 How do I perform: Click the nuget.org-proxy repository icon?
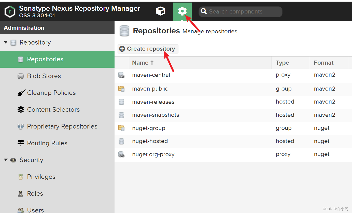point(121,154)
